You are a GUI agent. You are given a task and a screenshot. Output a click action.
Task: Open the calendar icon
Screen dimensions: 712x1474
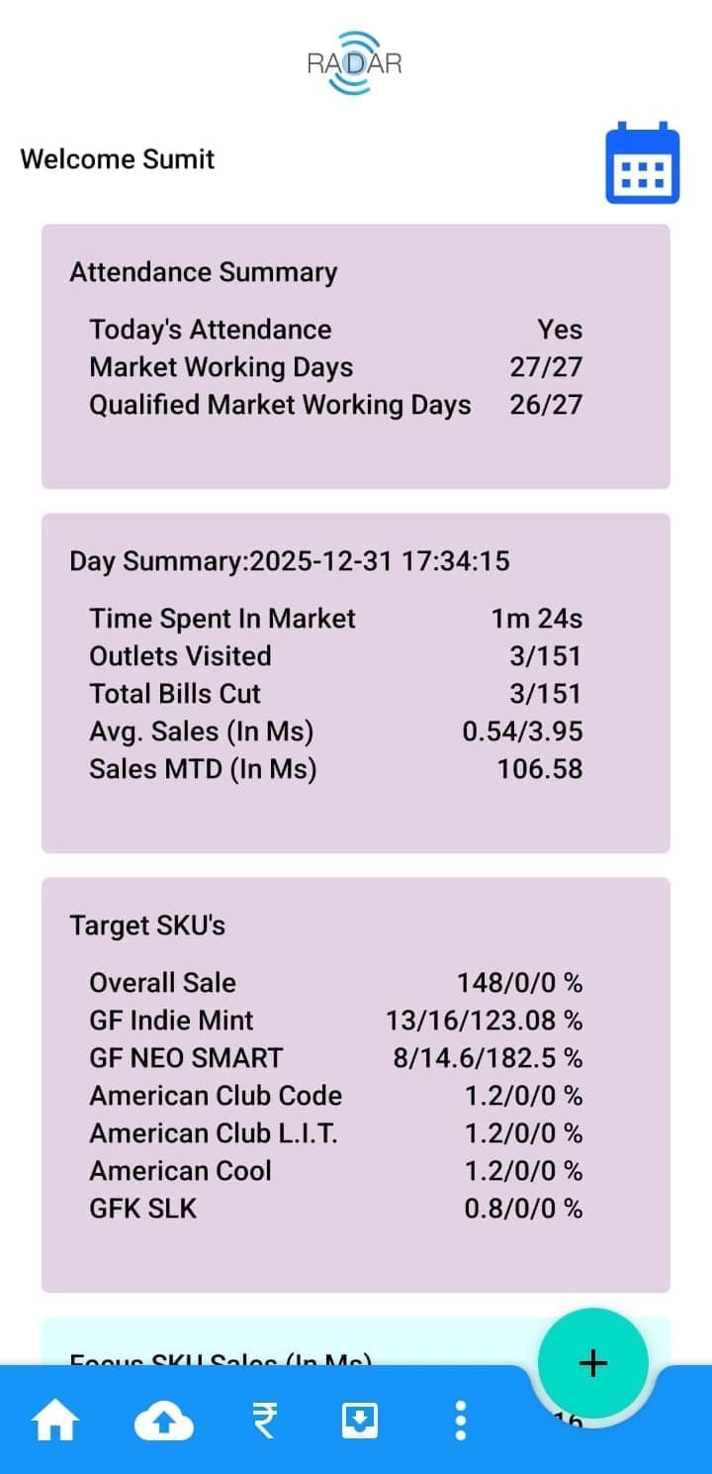[642, 163]
